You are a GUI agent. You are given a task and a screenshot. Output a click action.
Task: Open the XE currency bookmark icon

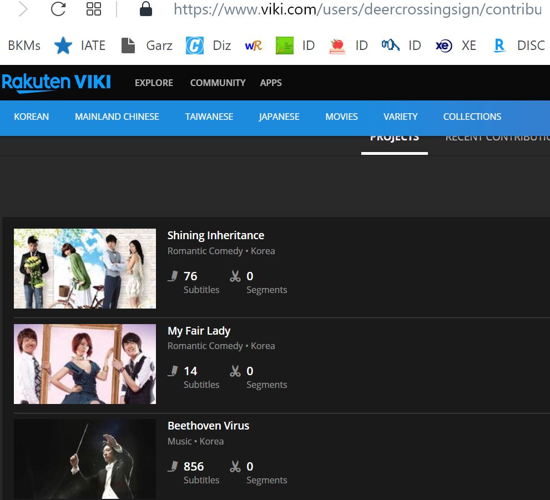[443, 46]
